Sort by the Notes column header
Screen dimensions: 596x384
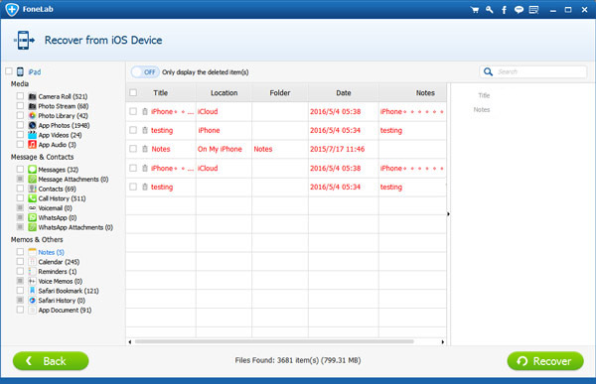[413, 92]
